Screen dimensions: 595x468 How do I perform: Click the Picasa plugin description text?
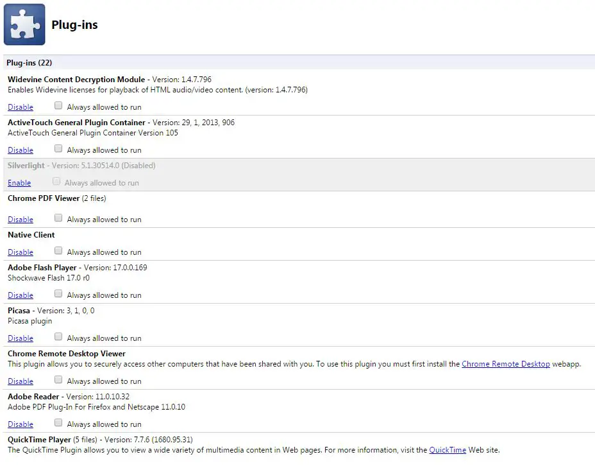(30, 321)
